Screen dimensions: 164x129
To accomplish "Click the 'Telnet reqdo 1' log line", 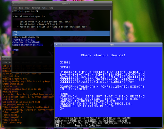I will 11,115.
